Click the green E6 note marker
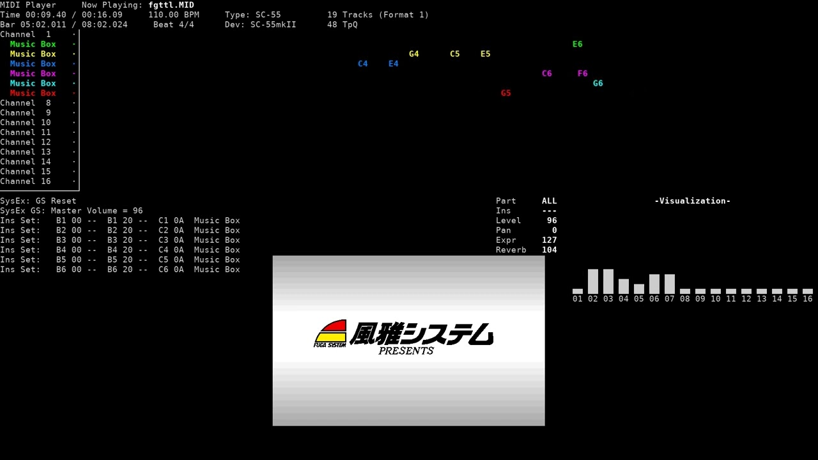Image resolution: width=818 pixels, height=460 pixels. click(x=578, y=44)
